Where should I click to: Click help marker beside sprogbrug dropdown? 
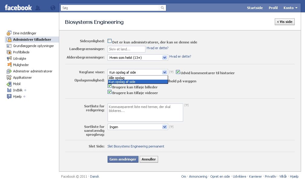click(x=171, y=127)
